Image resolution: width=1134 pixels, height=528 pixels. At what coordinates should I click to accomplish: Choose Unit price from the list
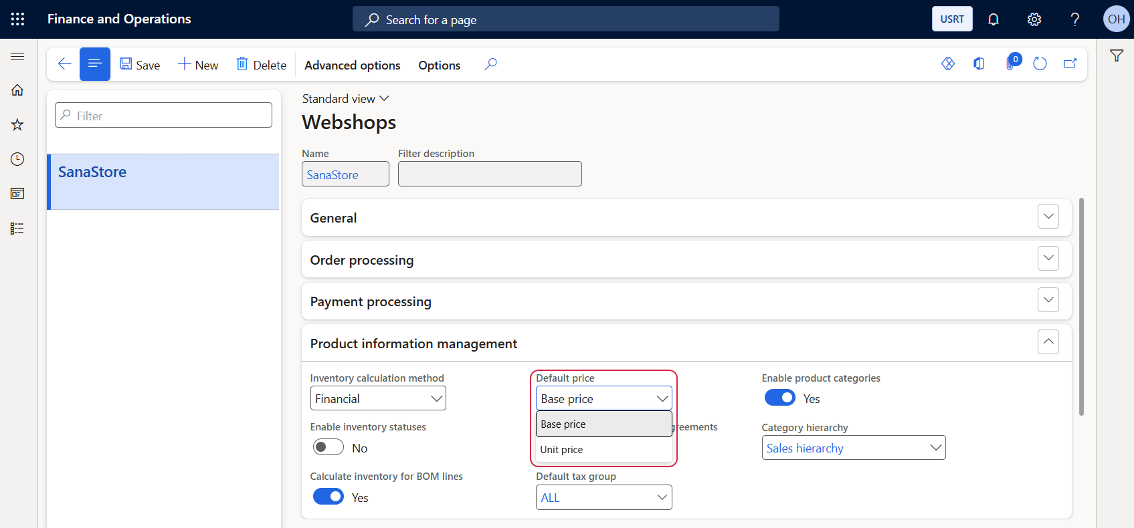pos(604,449)
